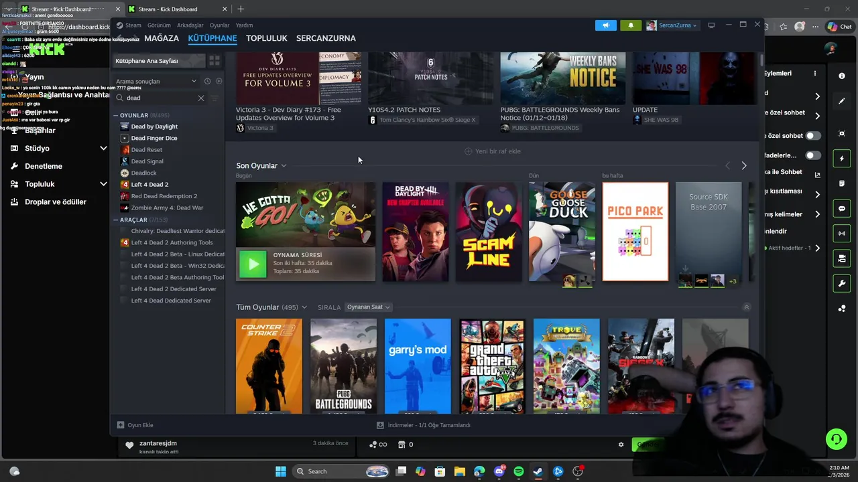Expand the Stüdyo section in Kick sidebar
858x482 pixels.
pyautogui.click(x=103, y=148)
